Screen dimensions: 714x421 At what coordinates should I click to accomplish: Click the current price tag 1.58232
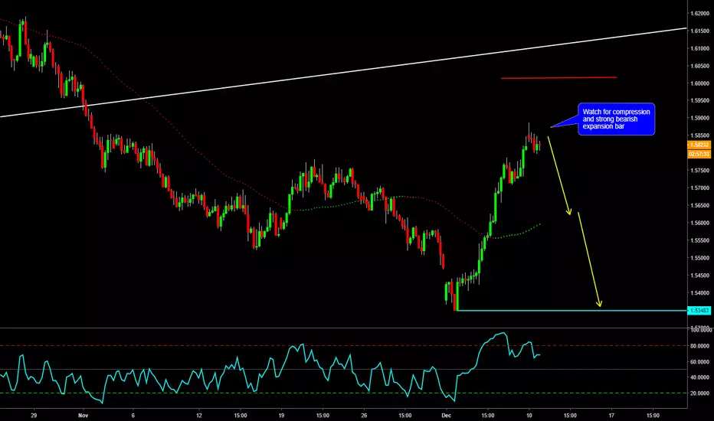(x=699, y=145)
